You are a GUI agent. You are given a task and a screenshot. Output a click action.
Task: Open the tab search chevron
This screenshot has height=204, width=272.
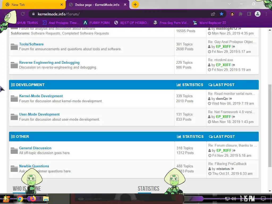pos(229,4)
